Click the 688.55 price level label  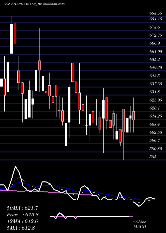click(x=155, y=13)
